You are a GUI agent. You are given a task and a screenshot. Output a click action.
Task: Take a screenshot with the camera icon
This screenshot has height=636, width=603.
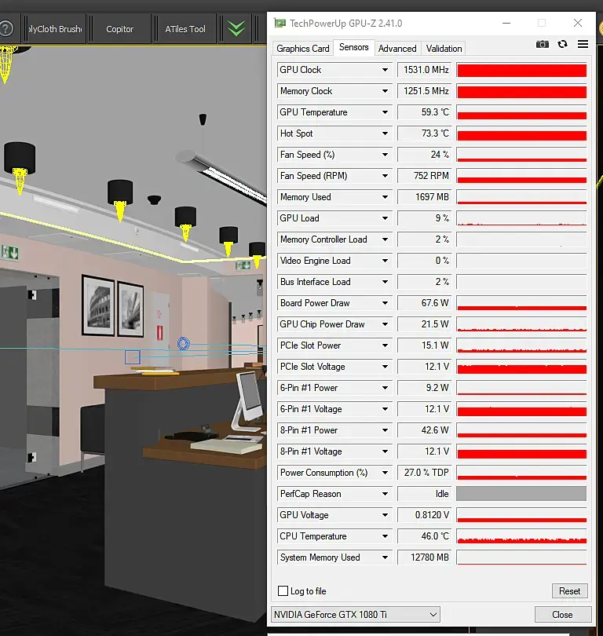(543, 44)
